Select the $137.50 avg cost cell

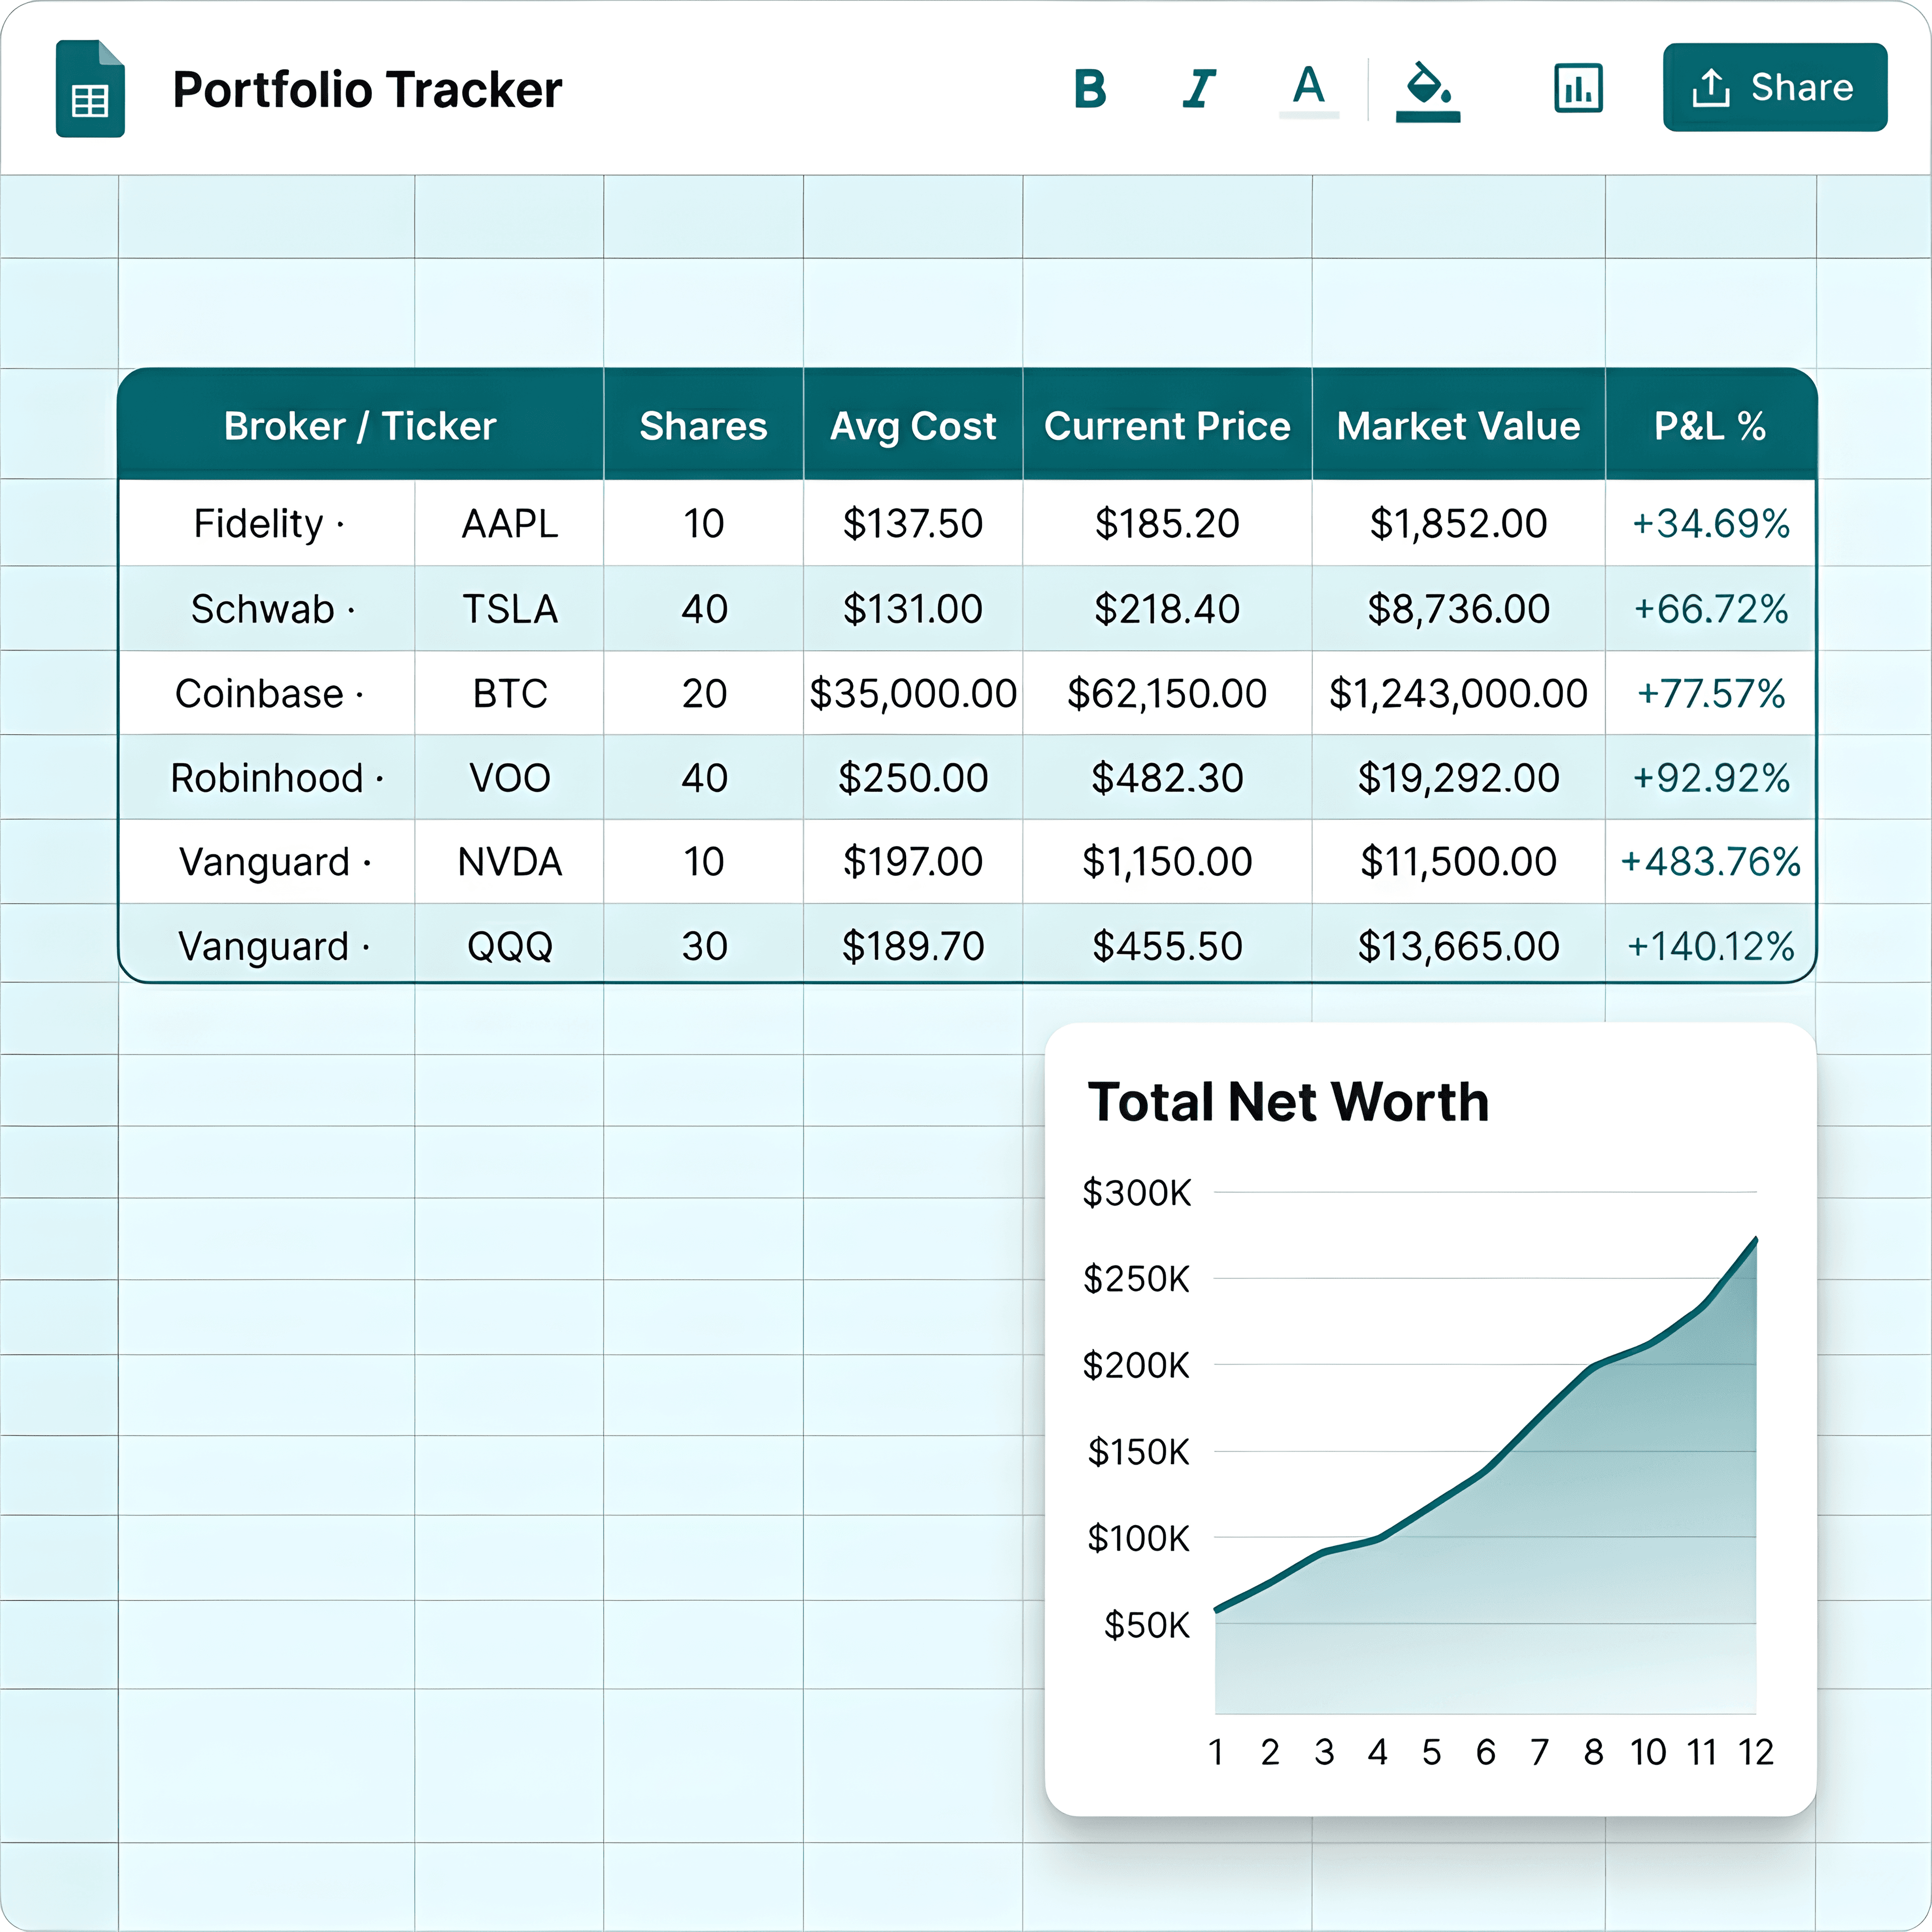pos(913,523)
